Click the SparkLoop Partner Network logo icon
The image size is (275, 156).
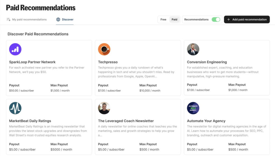(x=15, y=49)
